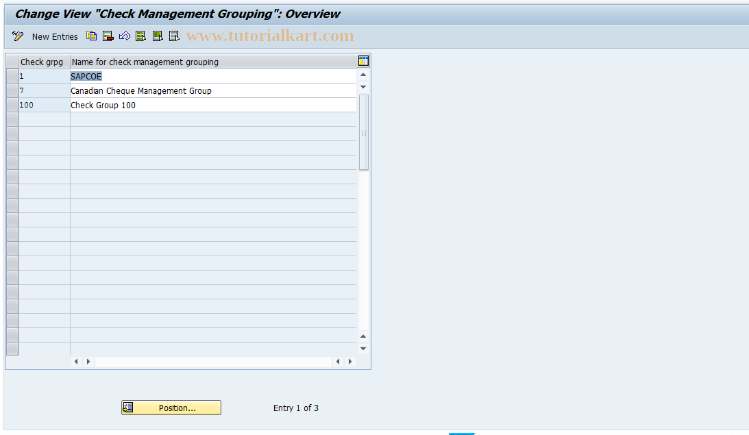Click the Delete entry icon
This screenshot has height=435, width=749.
tap(108, 36)
